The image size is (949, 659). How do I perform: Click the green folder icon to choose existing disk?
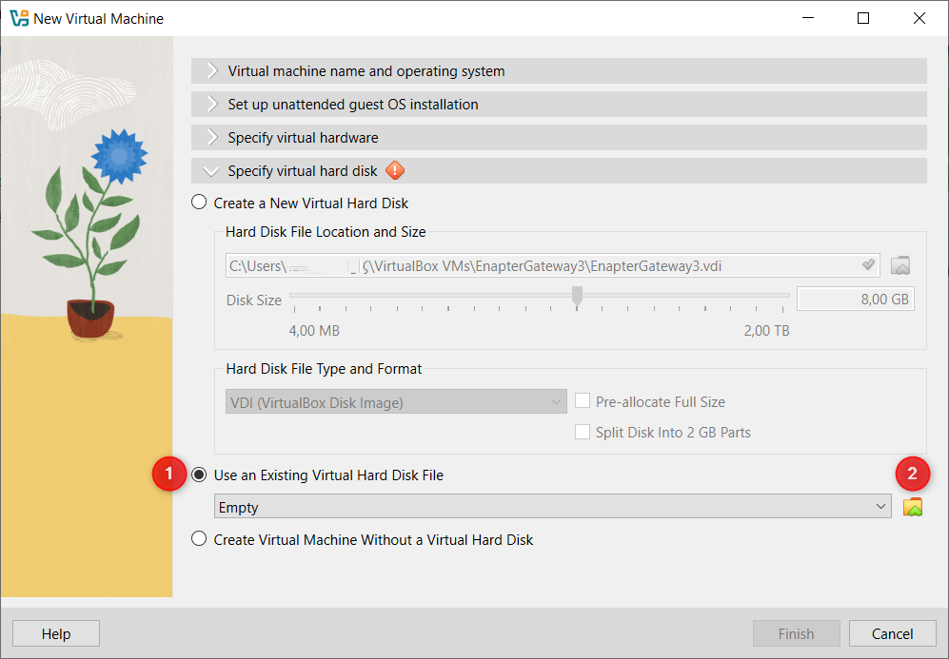click(912, 507)
